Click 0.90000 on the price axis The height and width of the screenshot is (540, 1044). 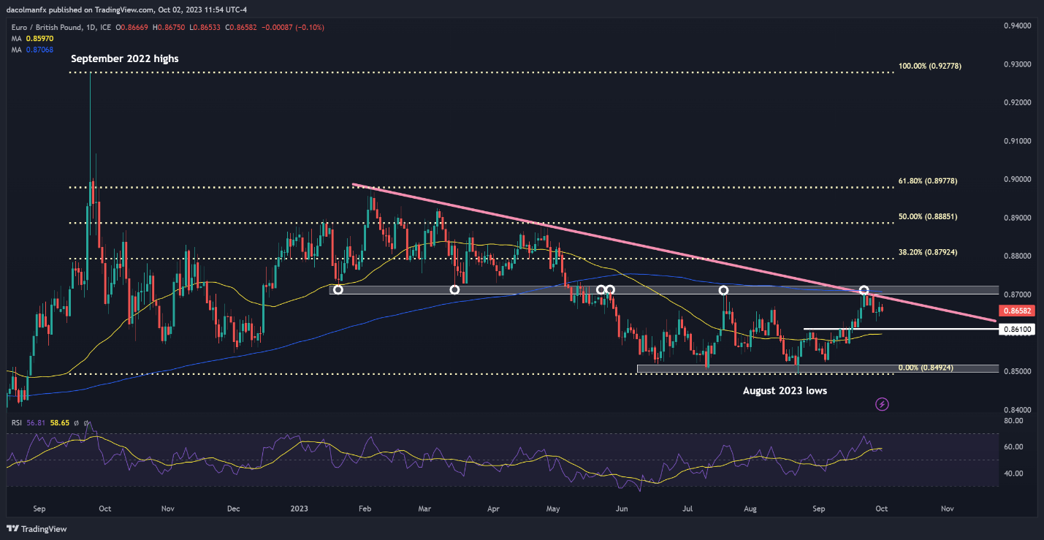click(1016, 179)
